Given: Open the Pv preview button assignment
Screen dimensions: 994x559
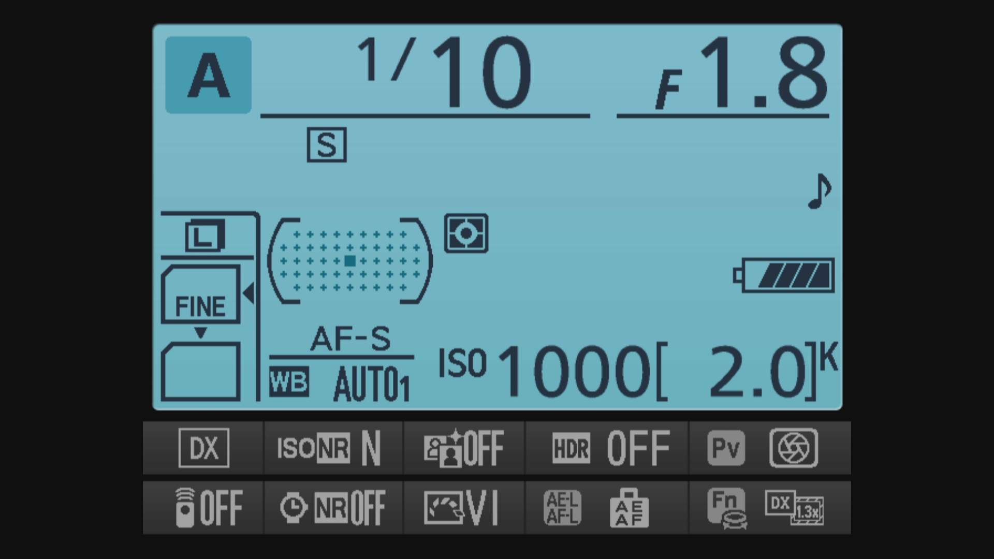Looking at the screenshot, I should tap(769, 448).
